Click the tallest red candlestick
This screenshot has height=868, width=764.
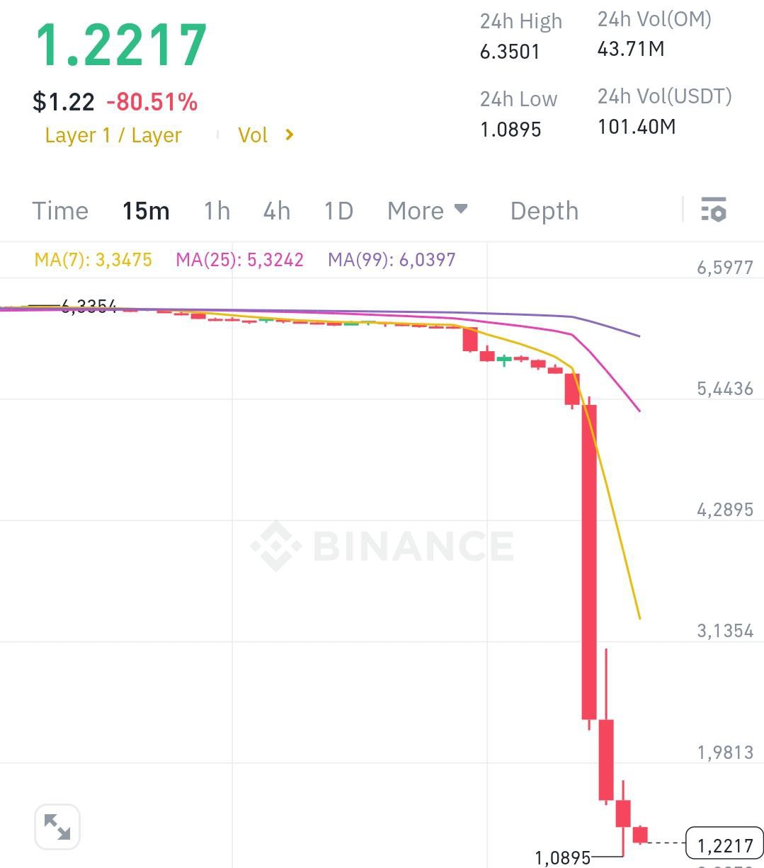pos(589,562)
